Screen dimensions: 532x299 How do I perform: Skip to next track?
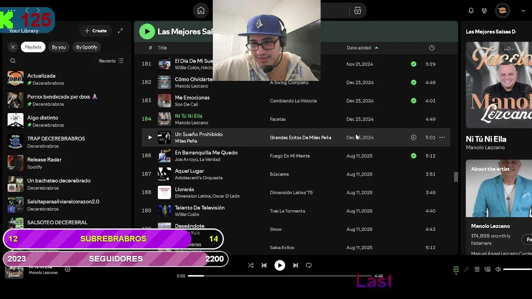296,265
